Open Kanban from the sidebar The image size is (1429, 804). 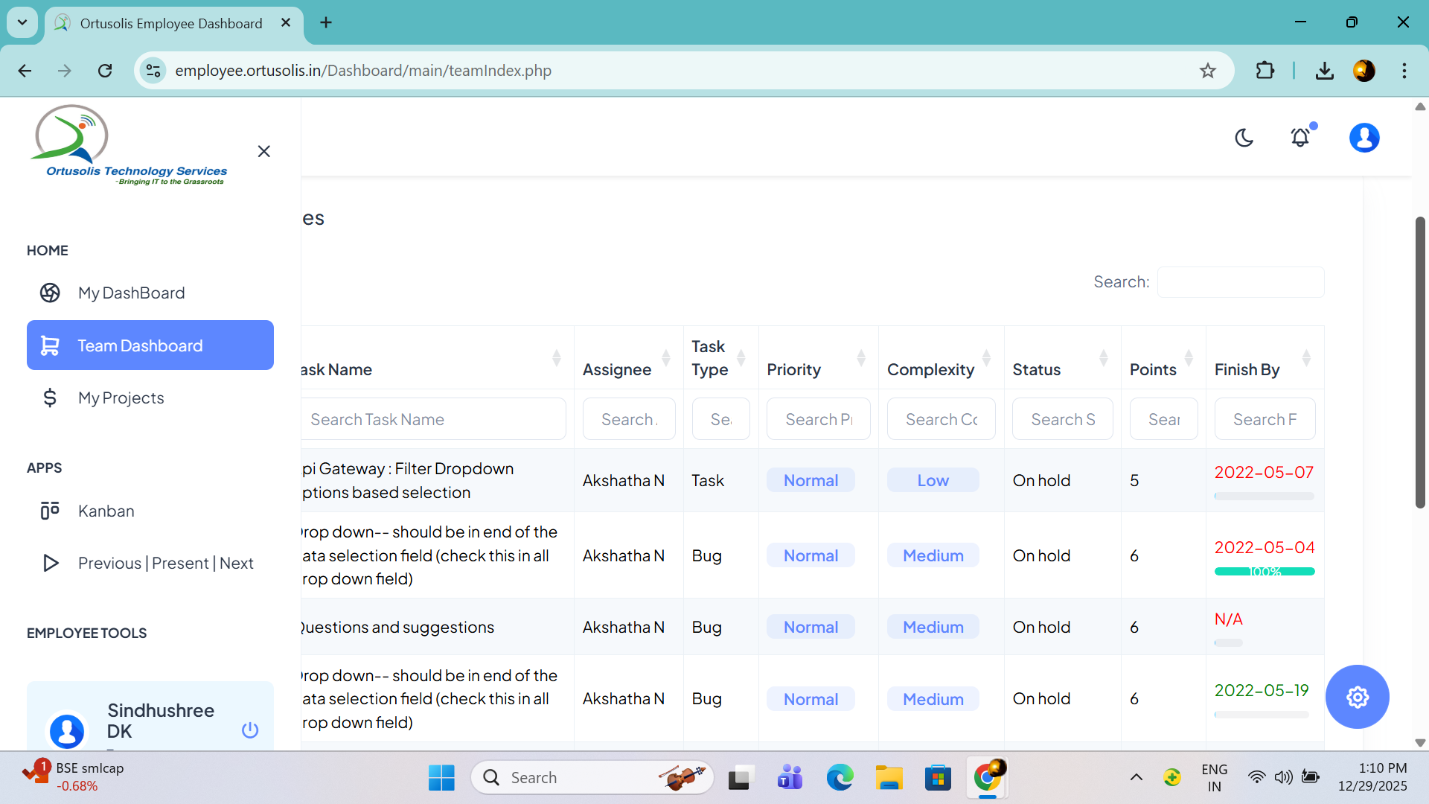click(106, 511)
